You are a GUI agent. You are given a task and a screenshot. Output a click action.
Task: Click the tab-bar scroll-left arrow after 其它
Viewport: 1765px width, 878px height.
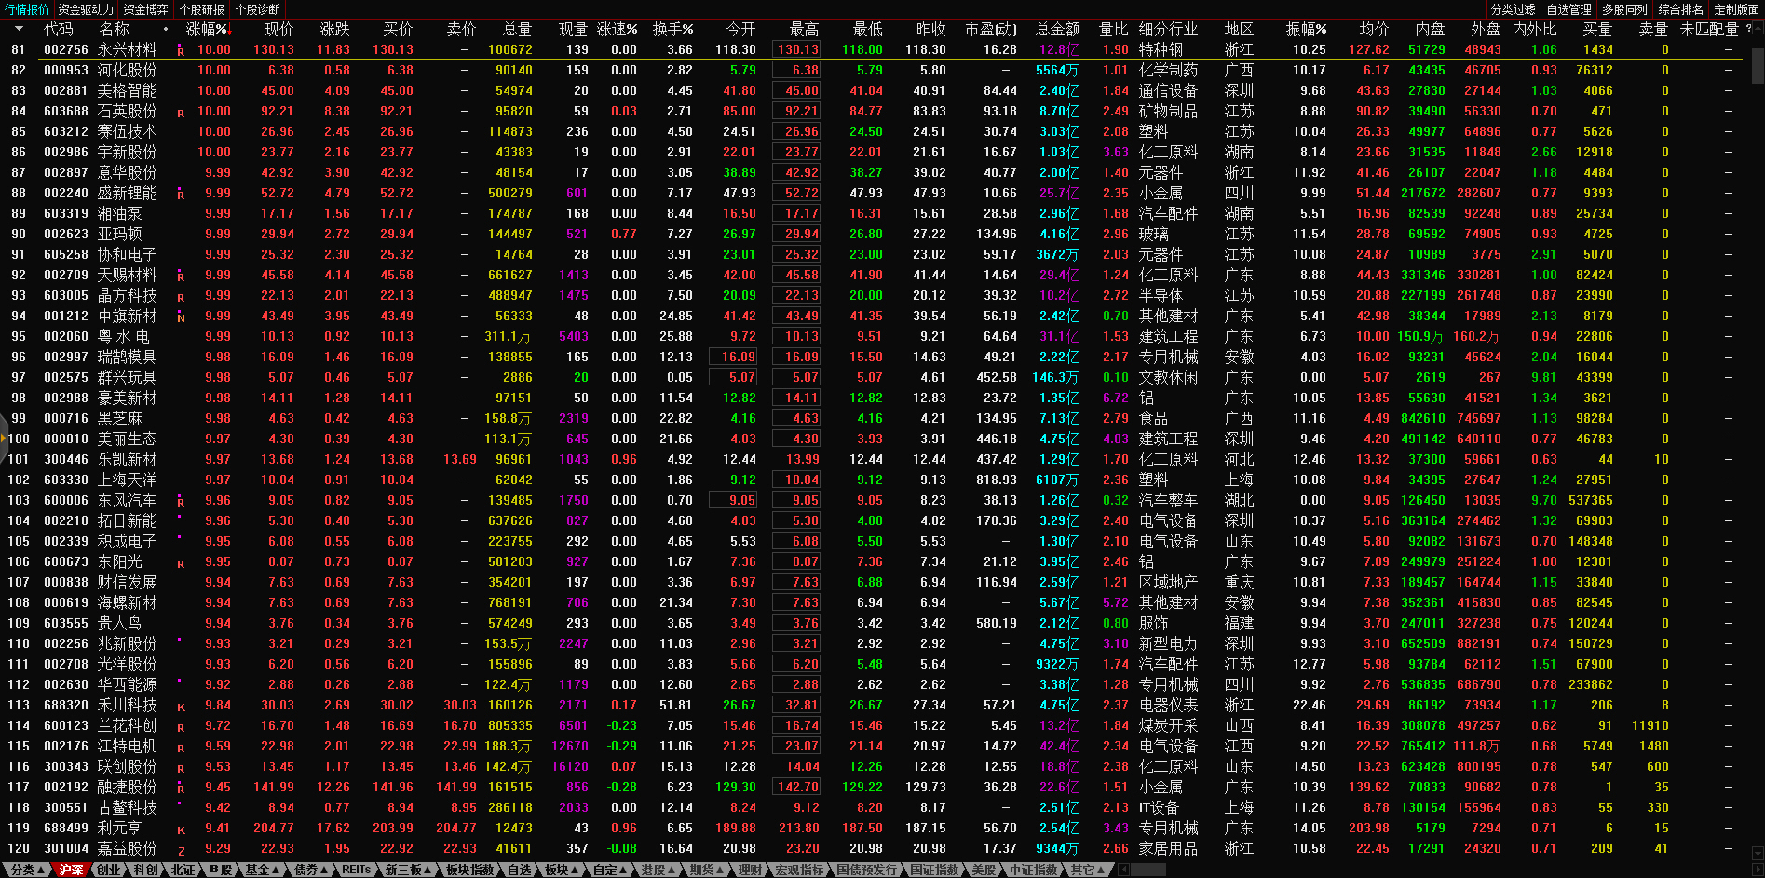pos(1123,870)
